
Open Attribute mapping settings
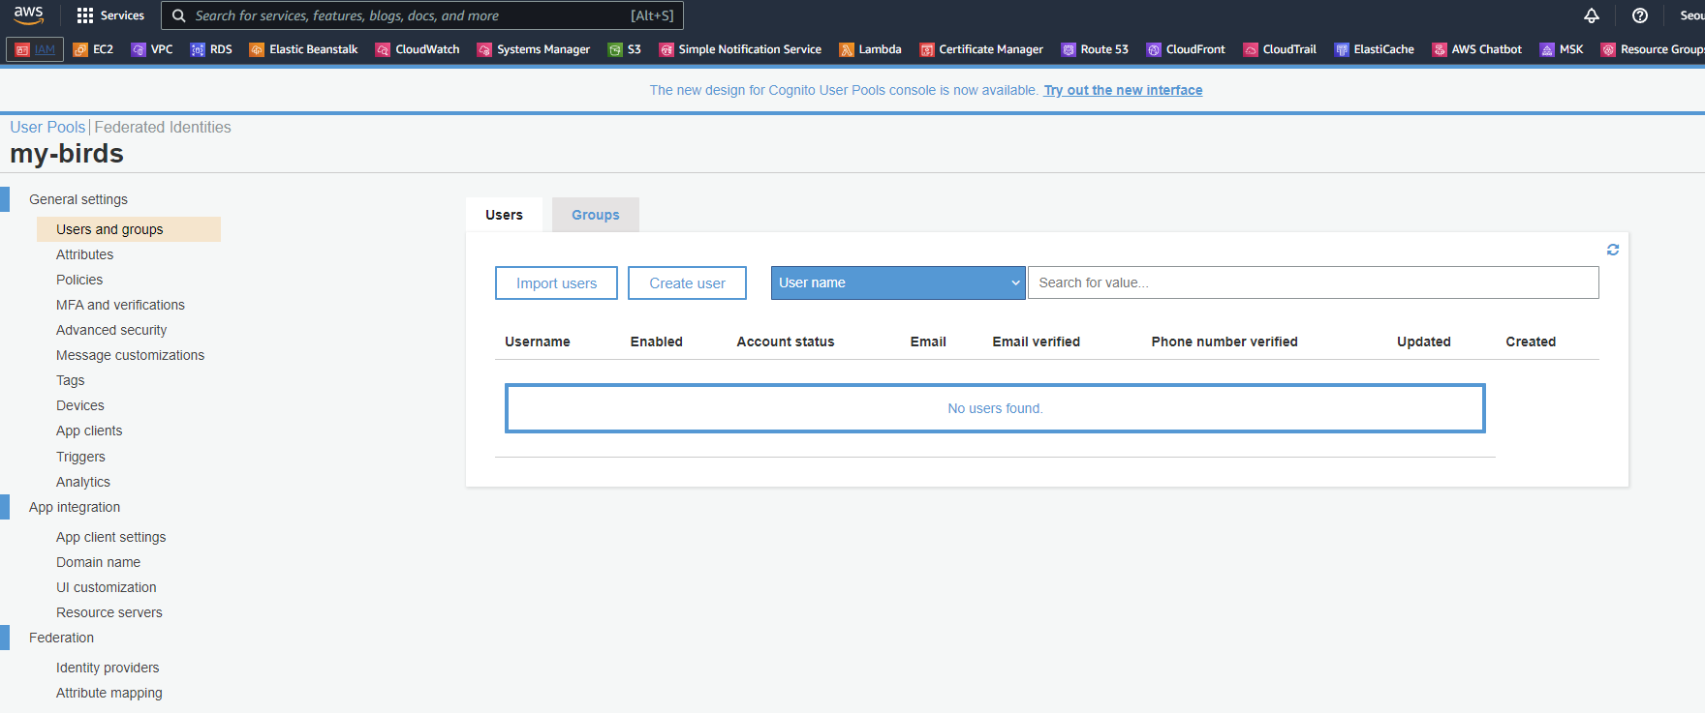[109, 693]
